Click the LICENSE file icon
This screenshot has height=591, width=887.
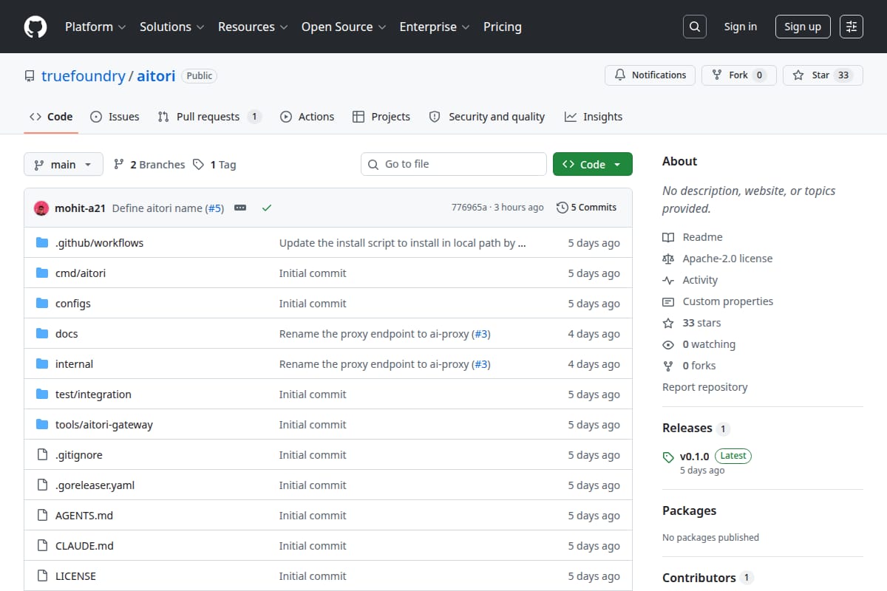(42, 576)
